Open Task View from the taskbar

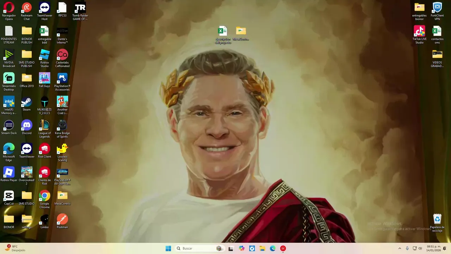(x=231, y=248)
